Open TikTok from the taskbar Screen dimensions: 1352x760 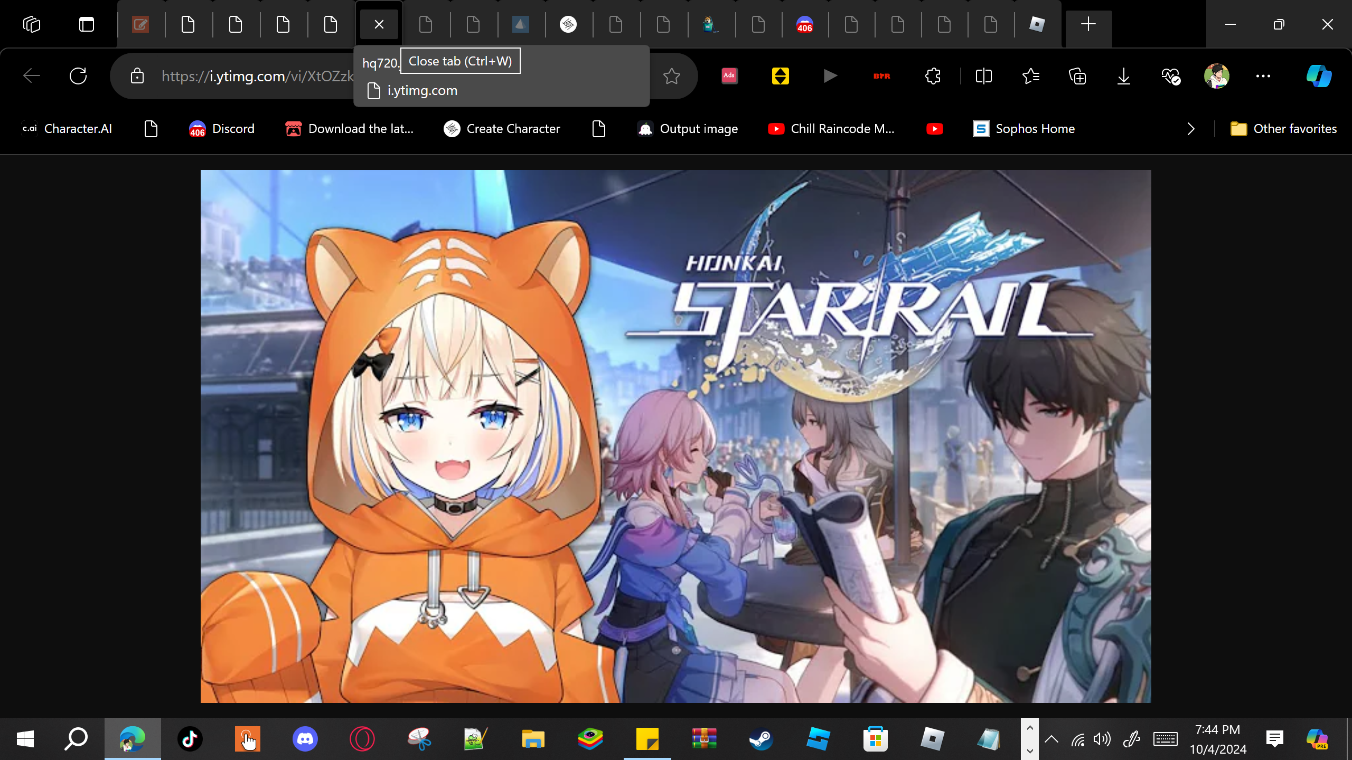[190, 739]
